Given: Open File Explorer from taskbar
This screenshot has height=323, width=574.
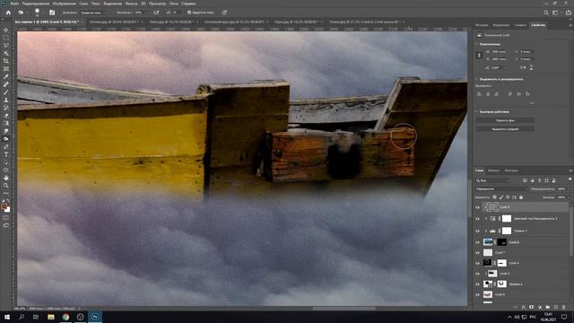Looking at the screenshot, I should coord(51,317).
